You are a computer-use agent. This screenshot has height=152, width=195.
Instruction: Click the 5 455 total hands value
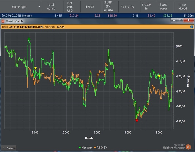pyautogui.click(x=58, y=16)
